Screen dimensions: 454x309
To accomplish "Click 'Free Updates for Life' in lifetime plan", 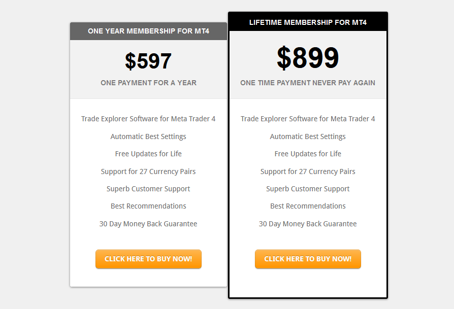I will (x=308, y=154).
